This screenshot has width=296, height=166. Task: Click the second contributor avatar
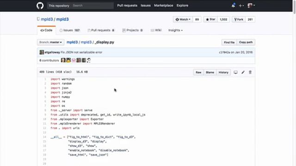pos(68,60)
